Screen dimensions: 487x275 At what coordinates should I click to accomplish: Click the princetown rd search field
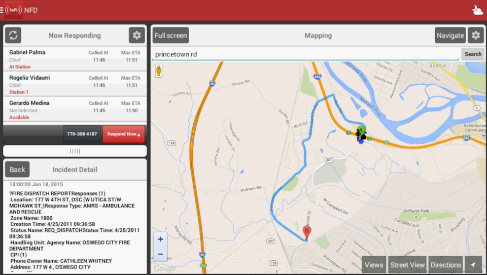[x=305, y=54]
